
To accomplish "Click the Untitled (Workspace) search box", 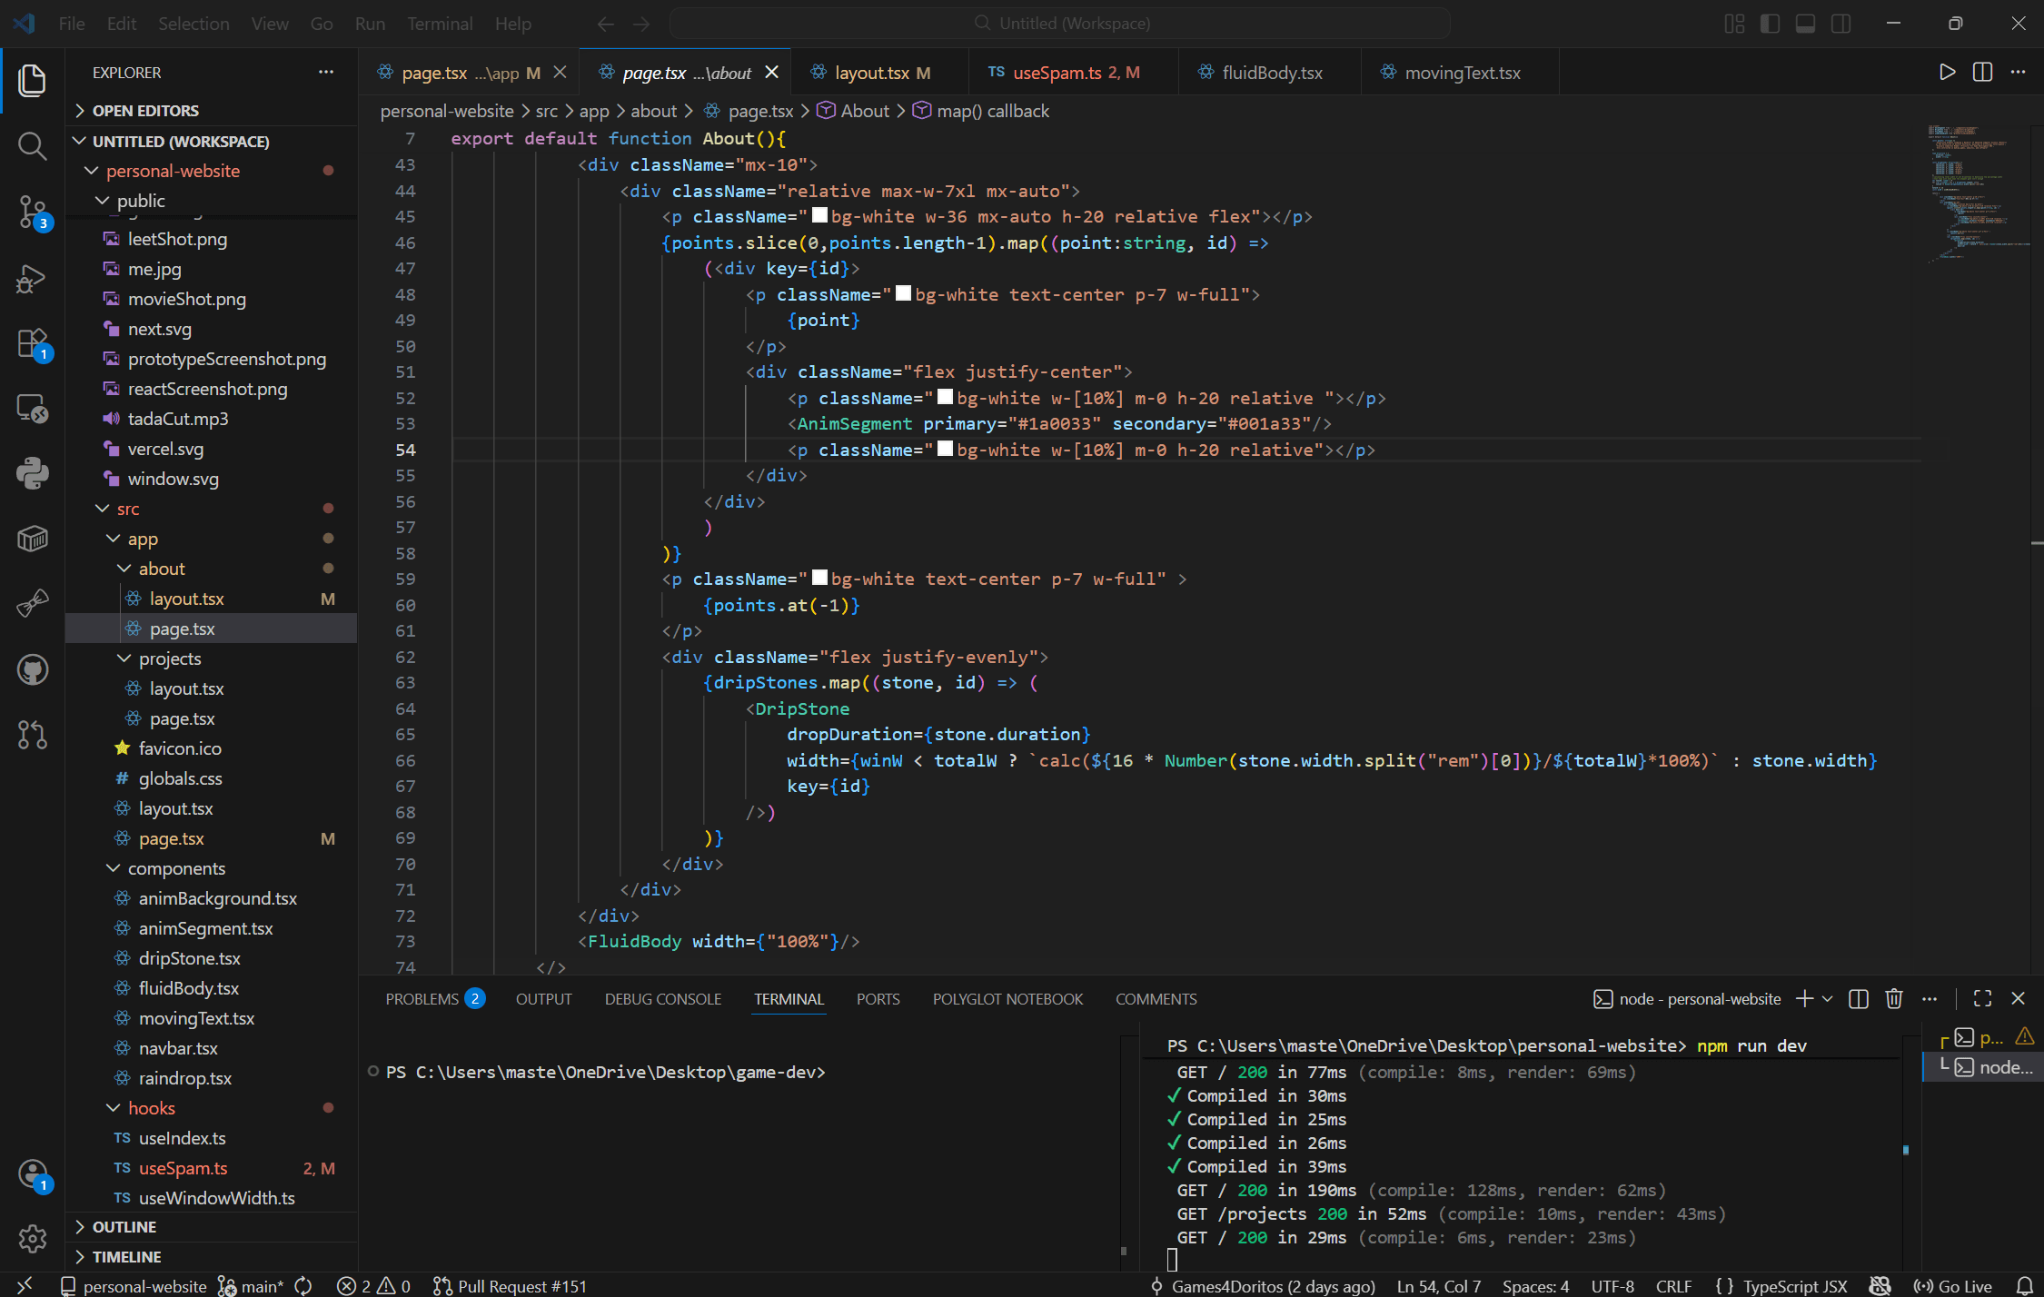I will tap(1060, 24).
